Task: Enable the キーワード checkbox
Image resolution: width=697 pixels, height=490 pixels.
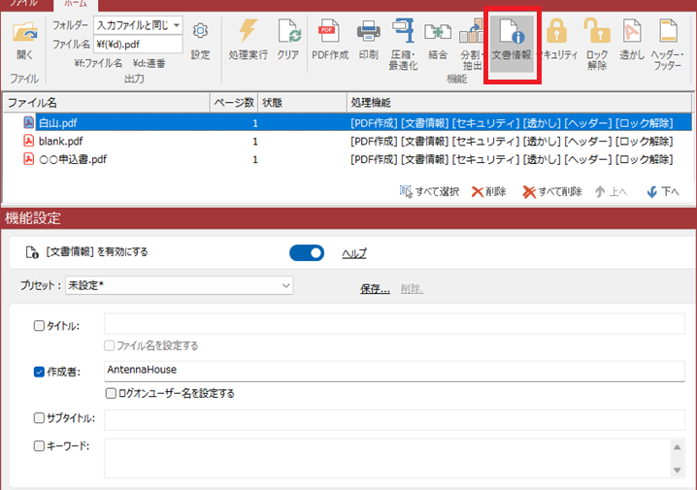Action: click(x=39, y=445)
